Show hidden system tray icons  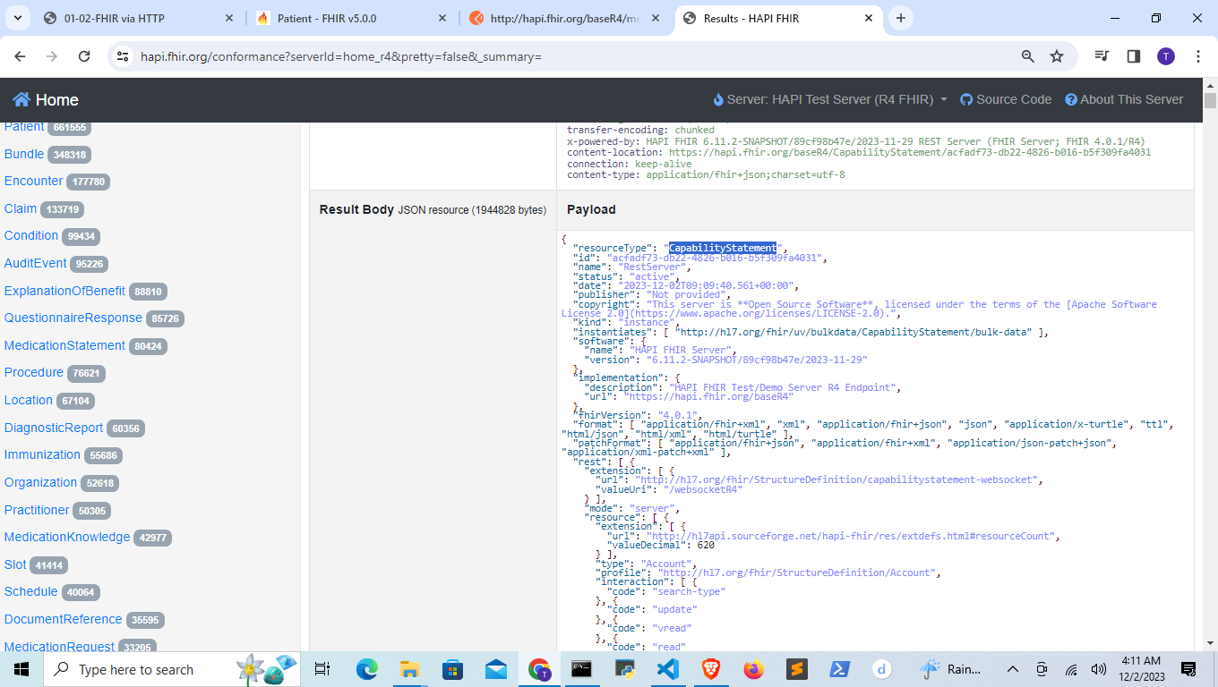[1013, 669]
